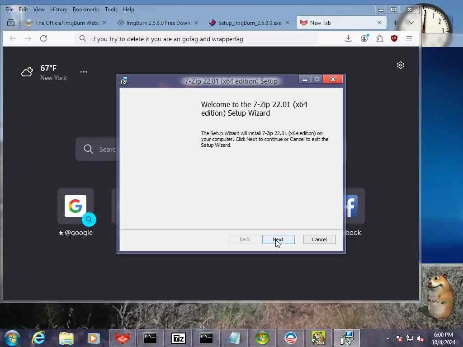This screenshot has height=347, width=463.
Task: Open the browser hamburger application menu
Action: 409,38
